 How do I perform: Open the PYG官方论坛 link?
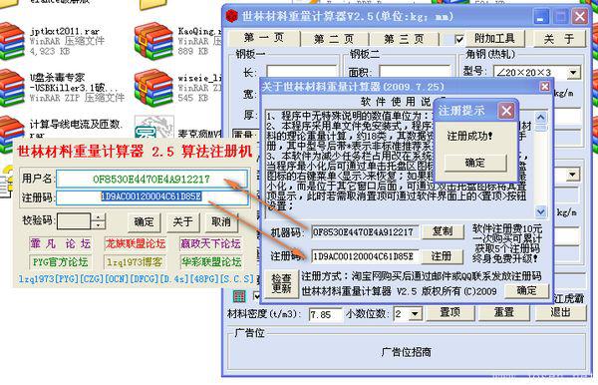click(60, 262)
